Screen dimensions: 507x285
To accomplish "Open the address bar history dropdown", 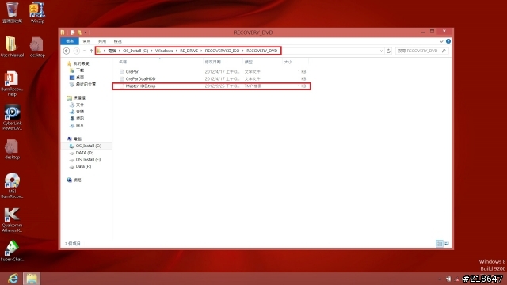I will coord(381,51).
